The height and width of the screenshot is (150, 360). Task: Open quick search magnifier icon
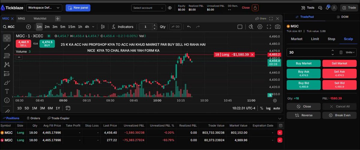tap(251, 27)
